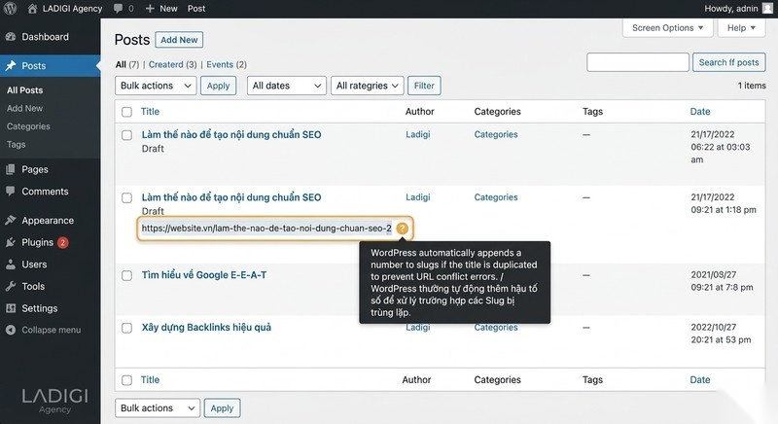The height and width of the screenshot is (424, 778).
Task: Open the Xây dựng Backlinks hiệu quả post
Action: [206, 328]
